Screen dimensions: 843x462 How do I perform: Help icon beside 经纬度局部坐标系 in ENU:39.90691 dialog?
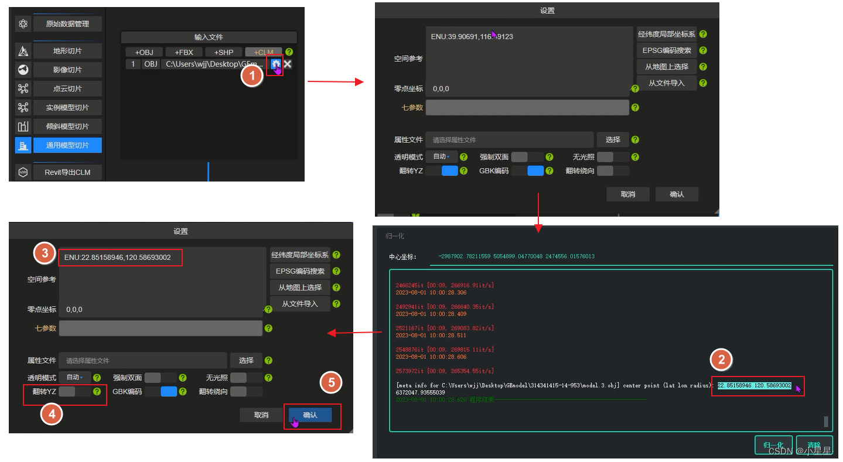point(703,35)
